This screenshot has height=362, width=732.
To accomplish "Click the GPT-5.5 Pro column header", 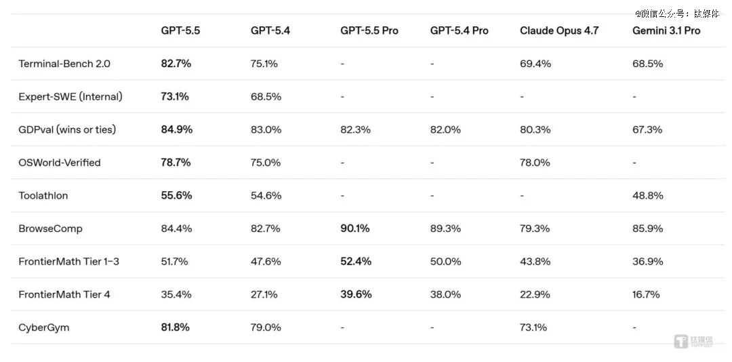I will click(x=369, y=31).
